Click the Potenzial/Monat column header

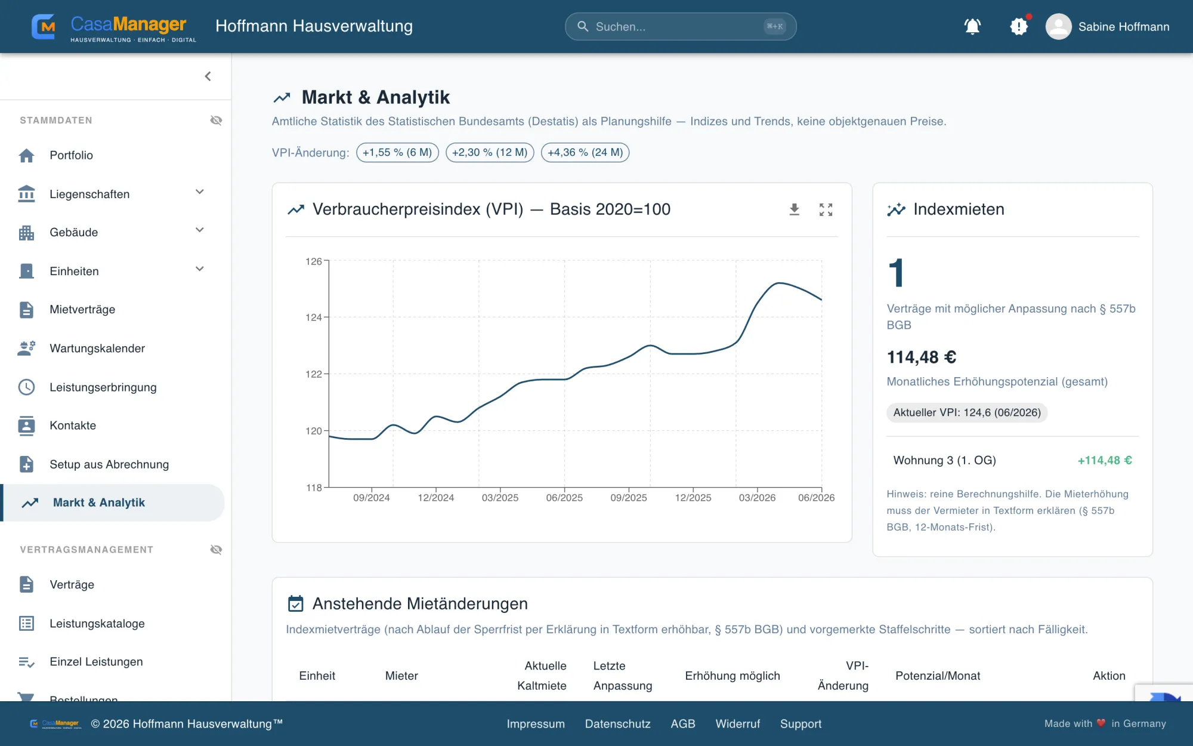pos(938,676)
